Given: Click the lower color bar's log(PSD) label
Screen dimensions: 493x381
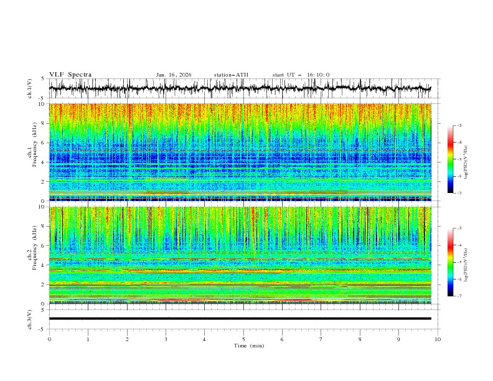Looking at the screenshot, I should (466, 265).
